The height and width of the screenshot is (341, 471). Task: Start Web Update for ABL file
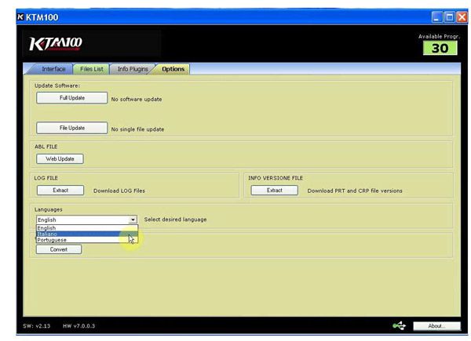coord(60,158)
